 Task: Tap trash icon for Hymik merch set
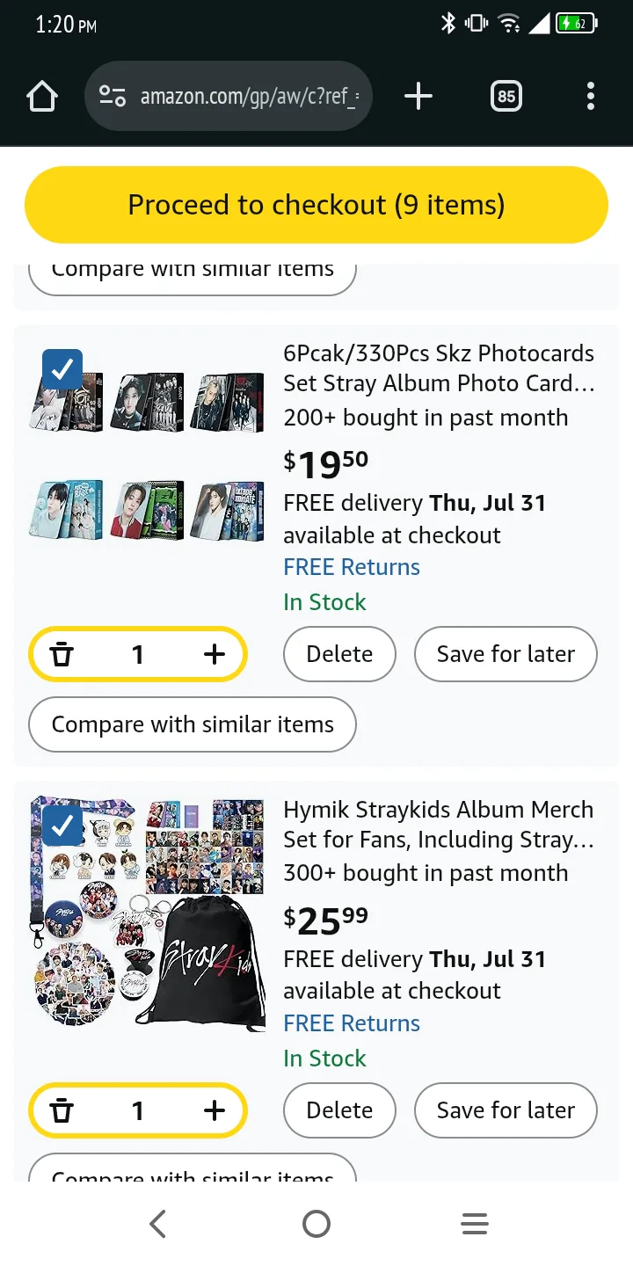coord(62,1110)
